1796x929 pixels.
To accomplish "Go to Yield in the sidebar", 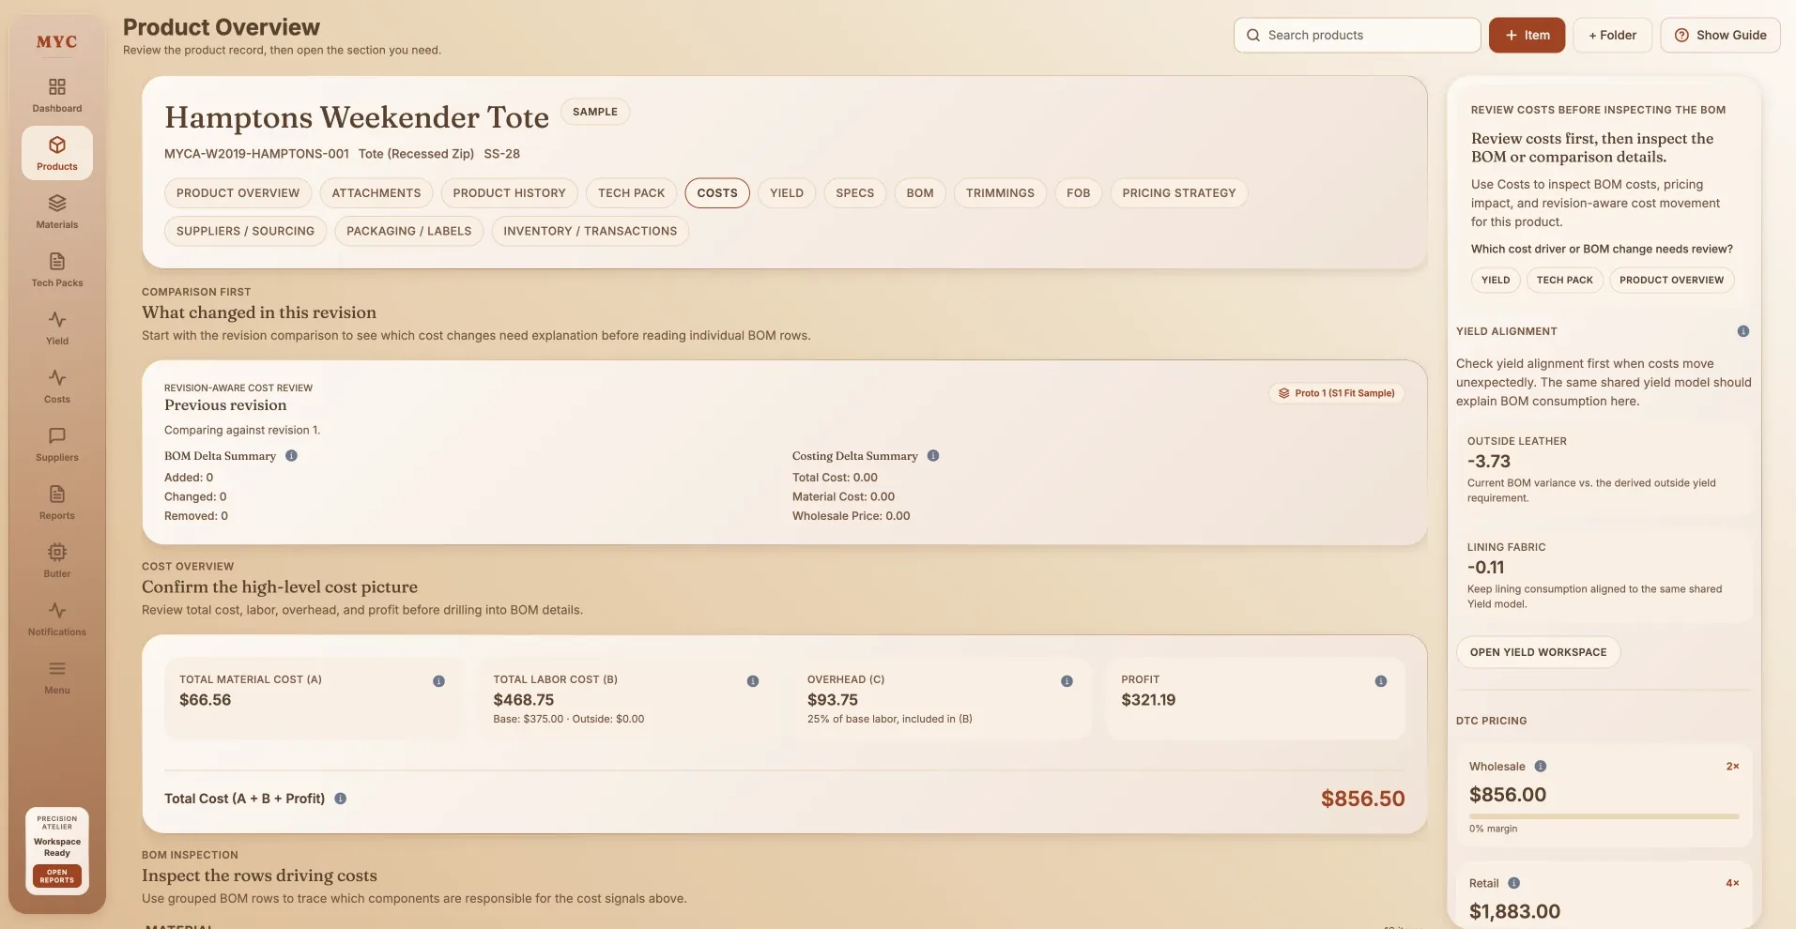I will tap(57, 327).
